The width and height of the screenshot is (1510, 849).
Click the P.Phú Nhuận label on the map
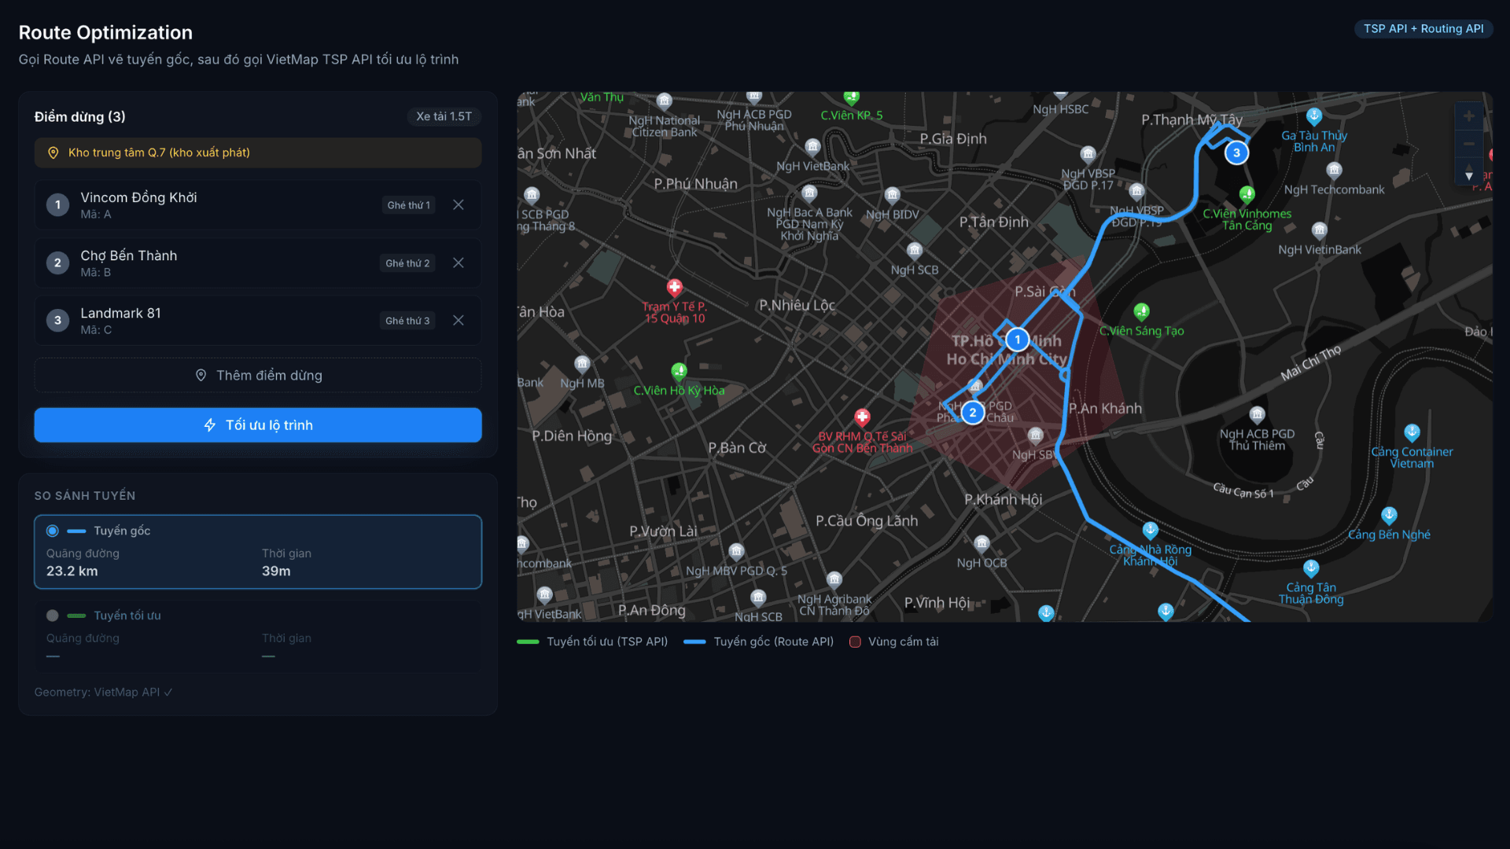pyautogui.click(x=696, y=184)
